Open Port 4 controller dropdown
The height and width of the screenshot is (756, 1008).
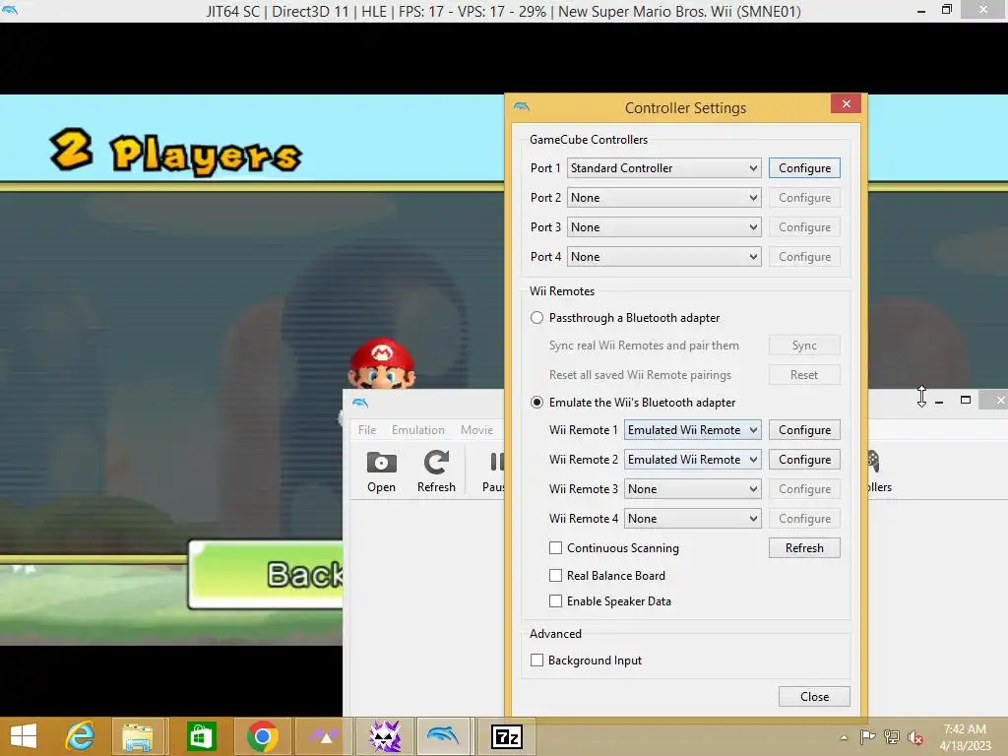point(664,257)
